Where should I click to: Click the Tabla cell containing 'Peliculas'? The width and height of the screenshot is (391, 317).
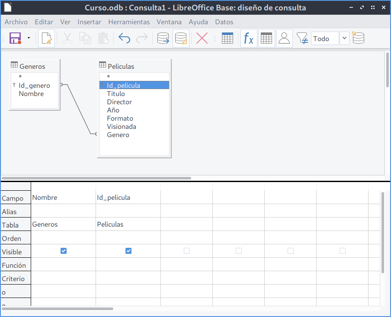[128, 224]
